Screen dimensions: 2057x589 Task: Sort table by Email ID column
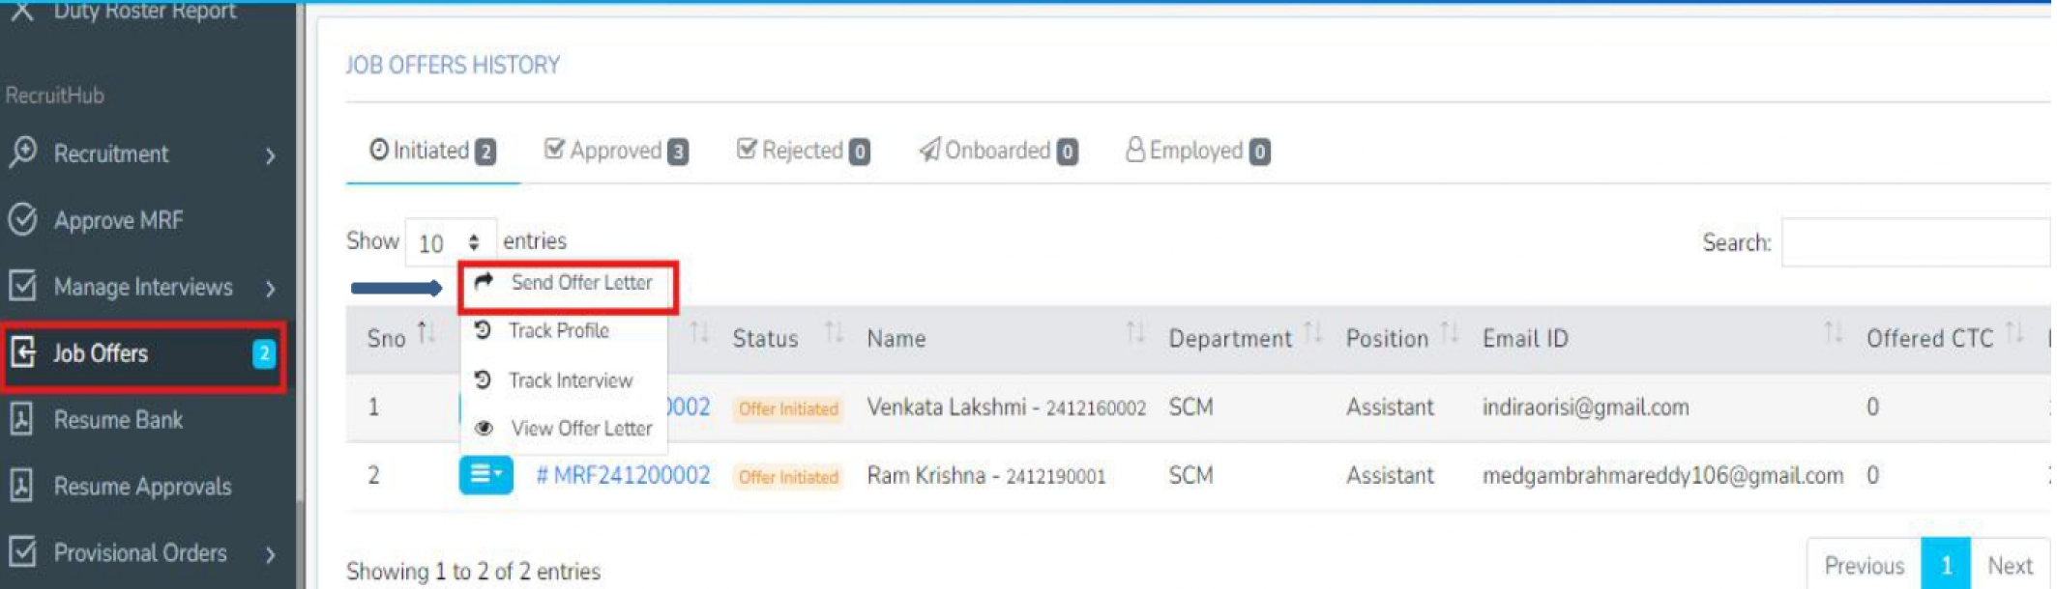click(1661, 338)
